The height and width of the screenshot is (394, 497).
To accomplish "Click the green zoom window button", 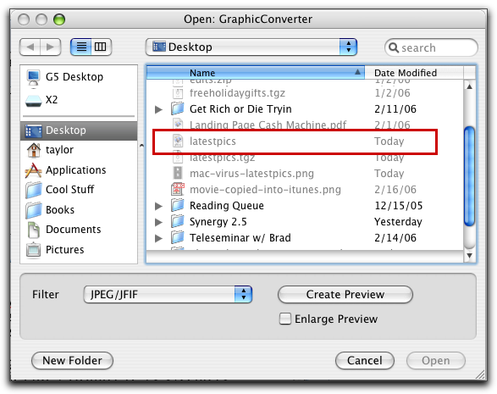I will (x=59, y=19).
